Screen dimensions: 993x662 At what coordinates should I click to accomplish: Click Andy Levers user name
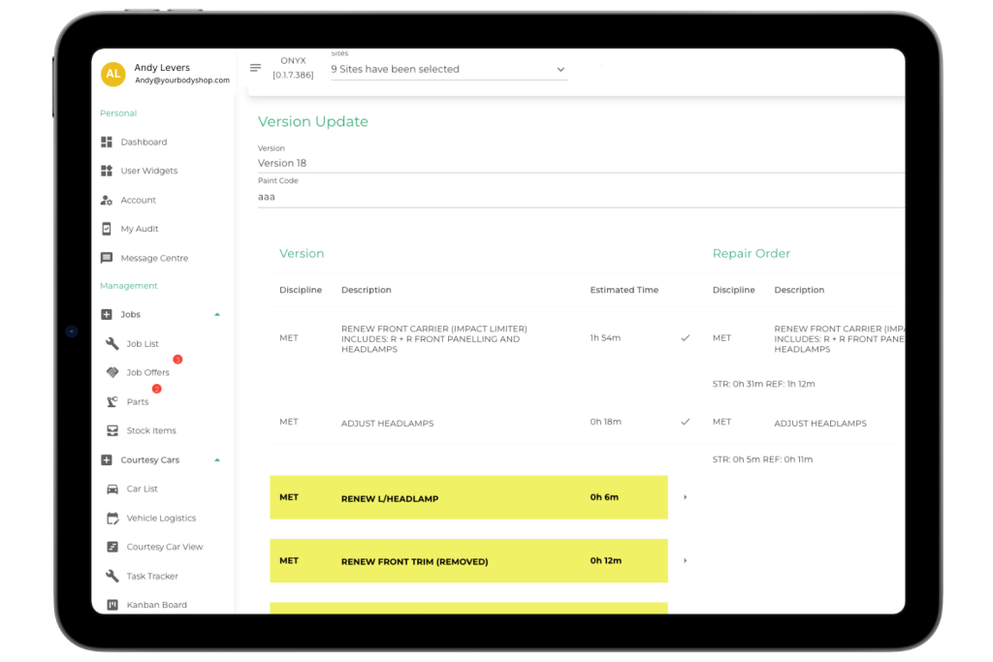pyautogui.click(x=162, y=67)
